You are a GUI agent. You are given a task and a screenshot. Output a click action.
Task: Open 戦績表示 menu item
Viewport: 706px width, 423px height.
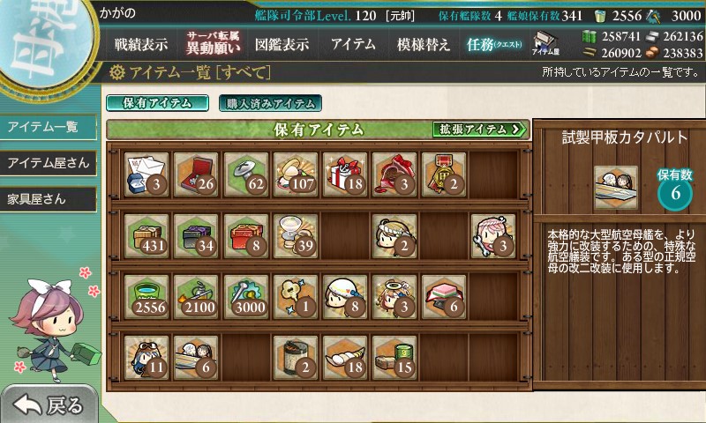click(x=141, y=44)
